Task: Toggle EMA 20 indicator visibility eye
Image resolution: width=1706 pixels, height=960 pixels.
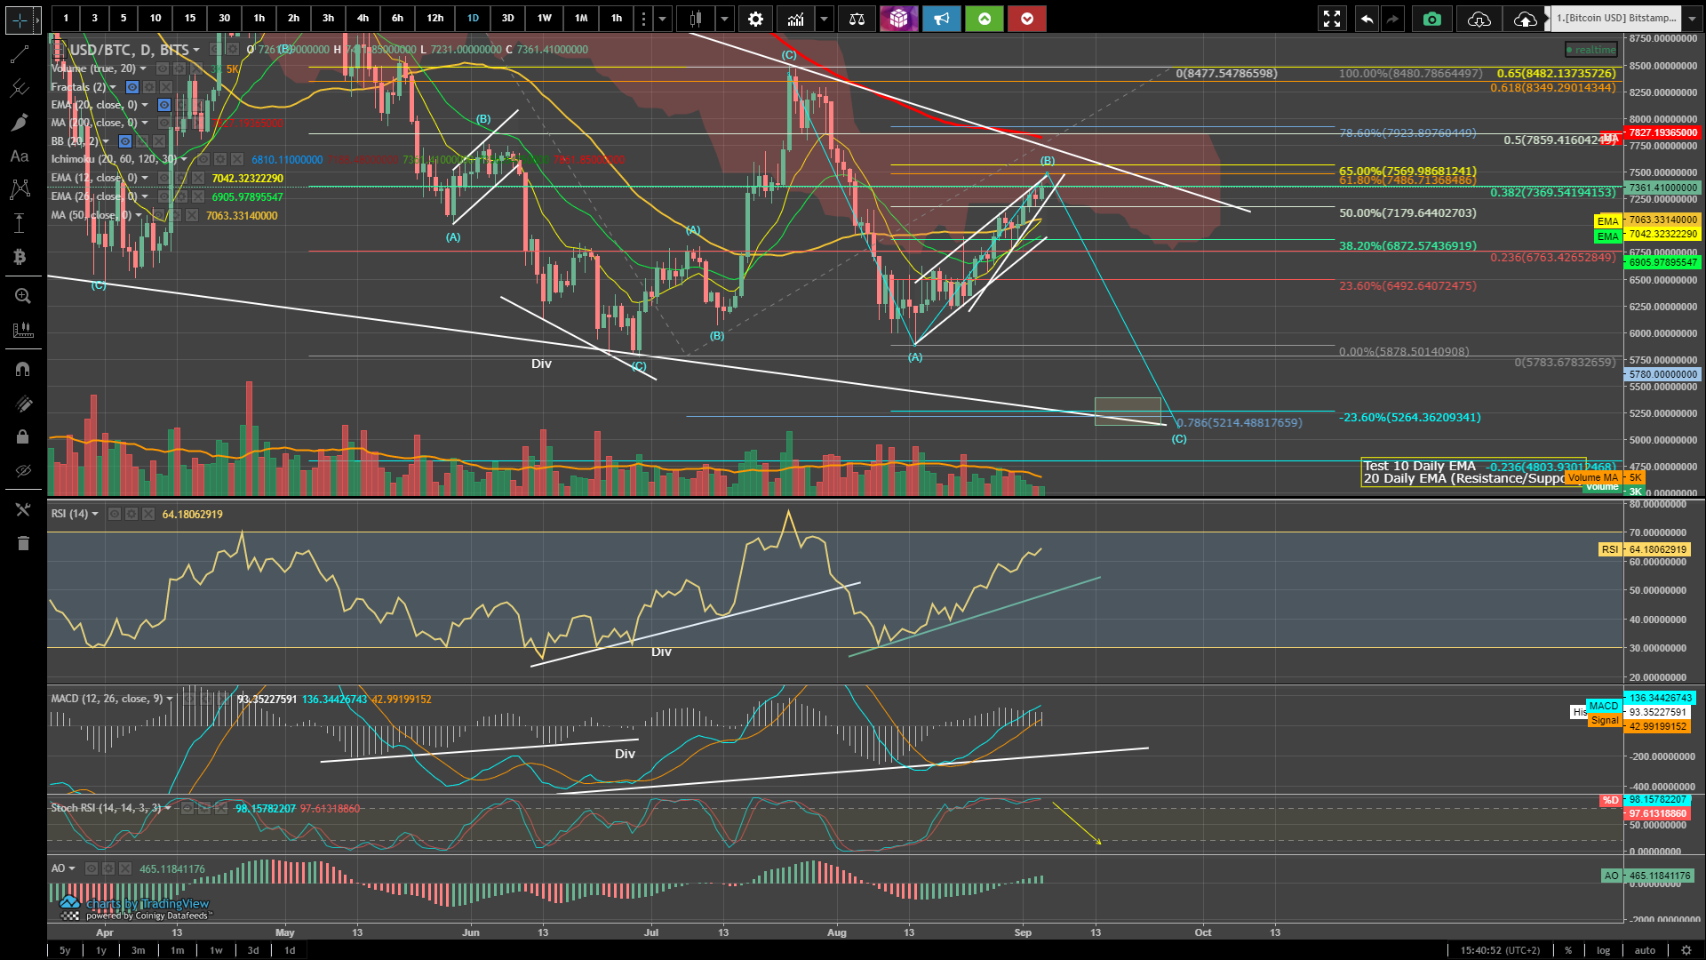Action: tap(164, 105)
